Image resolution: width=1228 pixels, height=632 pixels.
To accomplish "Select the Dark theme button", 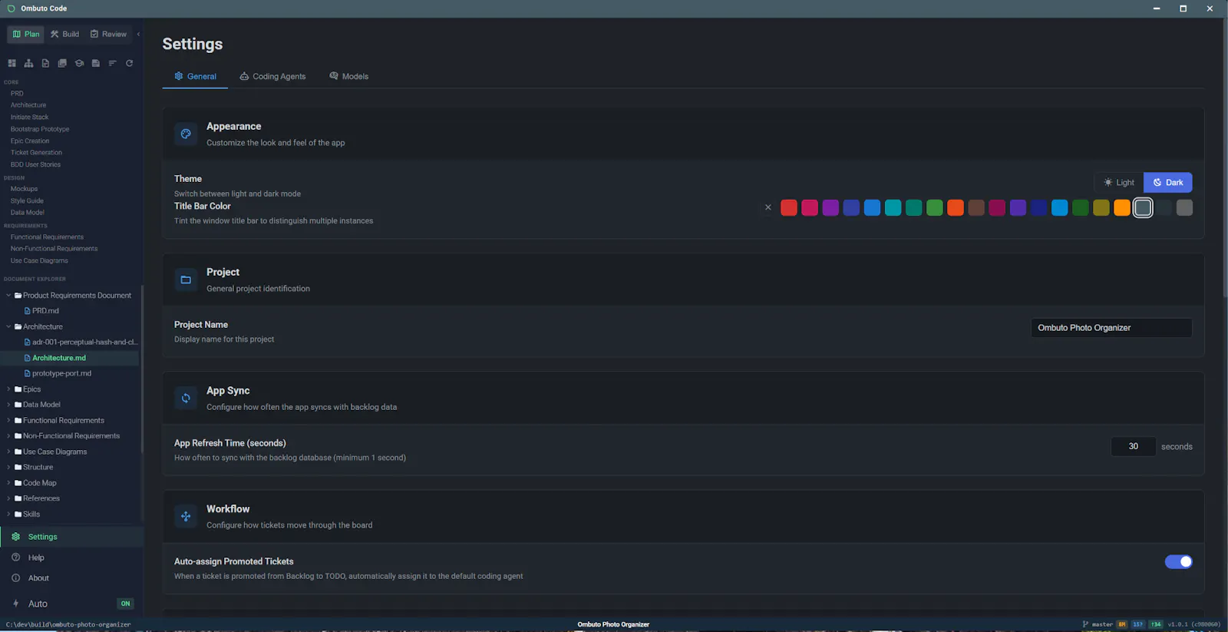I will click(x=1167, y=183).
